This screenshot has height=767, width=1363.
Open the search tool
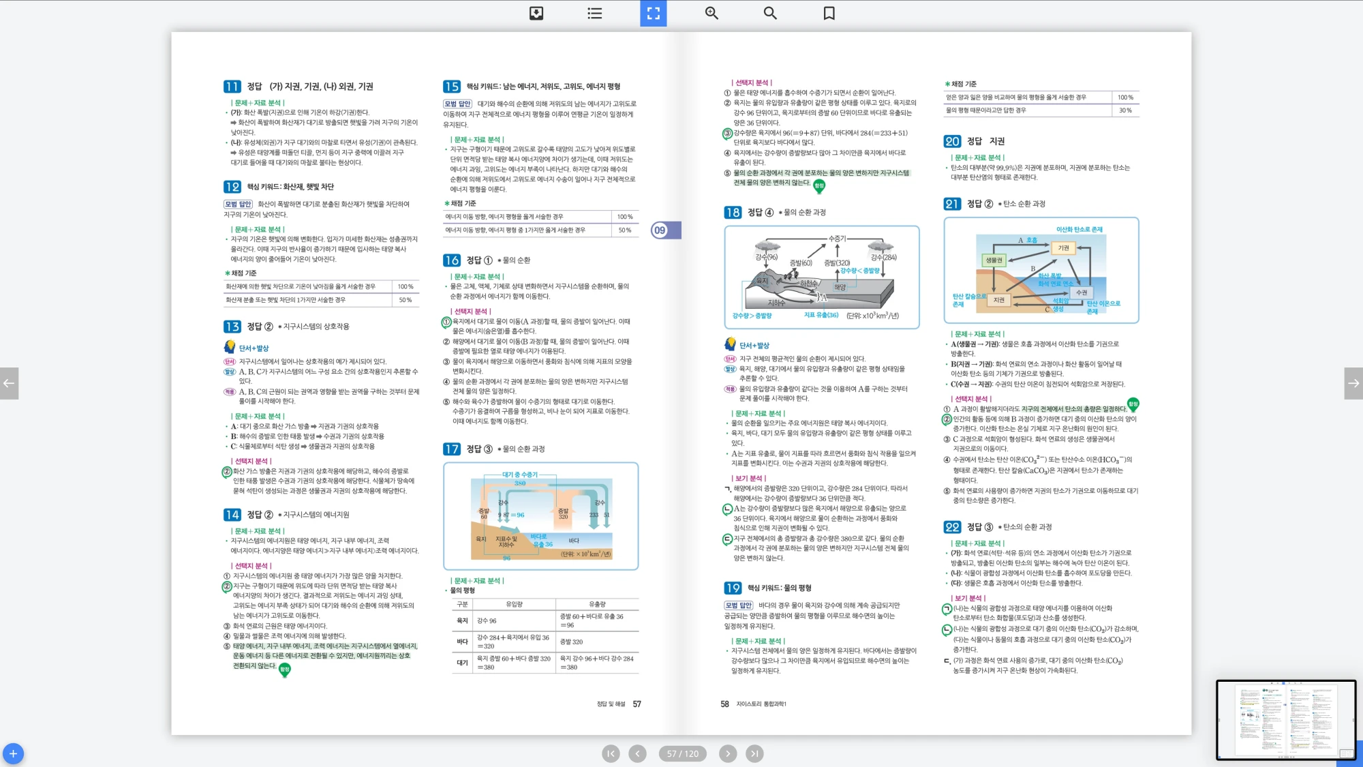(770, 13)
